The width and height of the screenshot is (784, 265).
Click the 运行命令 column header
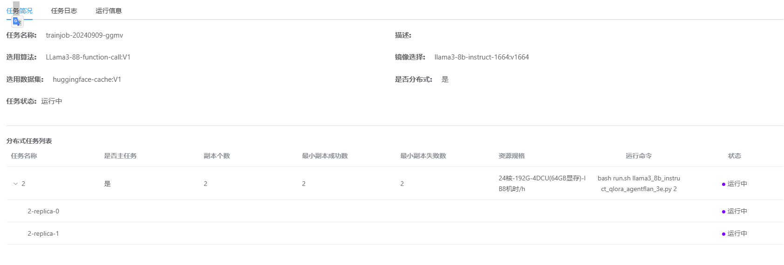coord(638,156)
